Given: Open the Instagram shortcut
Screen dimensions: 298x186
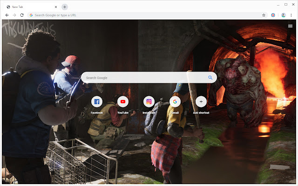Looking at the screenshot, I should pos(149,102).
